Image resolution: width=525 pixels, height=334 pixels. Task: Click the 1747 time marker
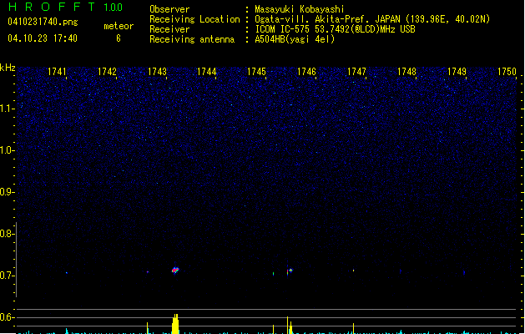(x=357, y=72)
